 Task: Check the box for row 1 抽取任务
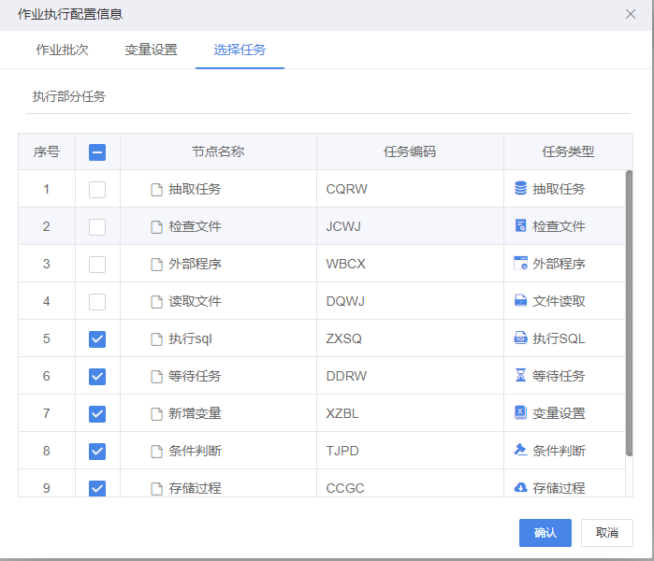[97, 190]
